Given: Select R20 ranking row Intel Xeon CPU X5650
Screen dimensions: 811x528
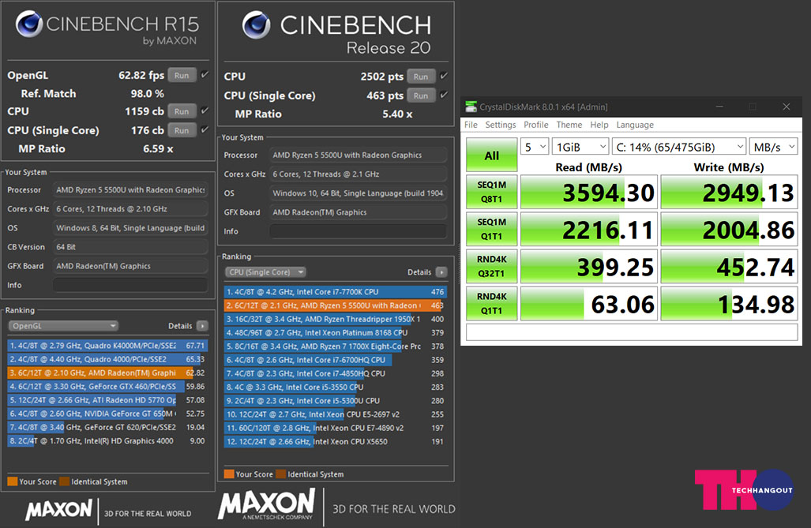Looking at the screenshot, I should (335, 442).
